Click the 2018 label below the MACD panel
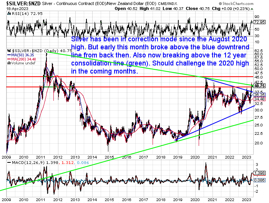 coord(161,200)
